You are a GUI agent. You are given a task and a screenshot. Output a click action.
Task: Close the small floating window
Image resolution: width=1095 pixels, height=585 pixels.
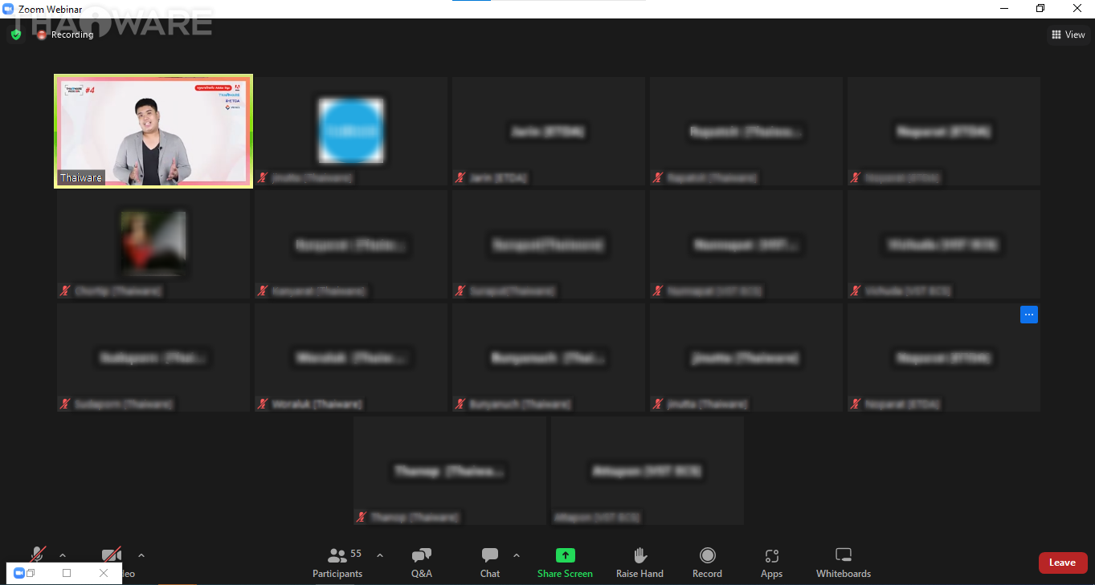pyautogui.click(x=104, y=573)
